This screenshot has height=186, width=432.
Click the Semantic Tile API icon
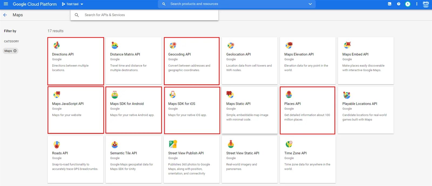[114, 144]
